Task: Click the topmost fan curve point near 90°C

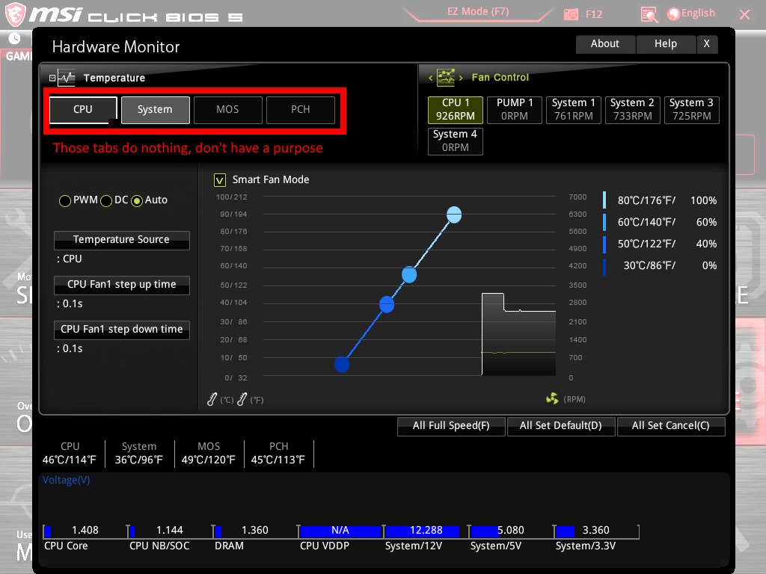Action: pos(454,215)
